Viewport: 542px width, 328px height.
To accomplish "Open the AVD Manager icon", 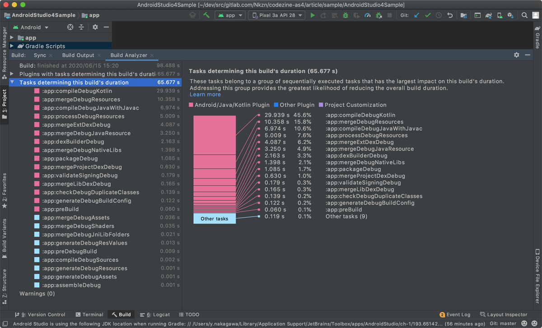I will 499,15.
